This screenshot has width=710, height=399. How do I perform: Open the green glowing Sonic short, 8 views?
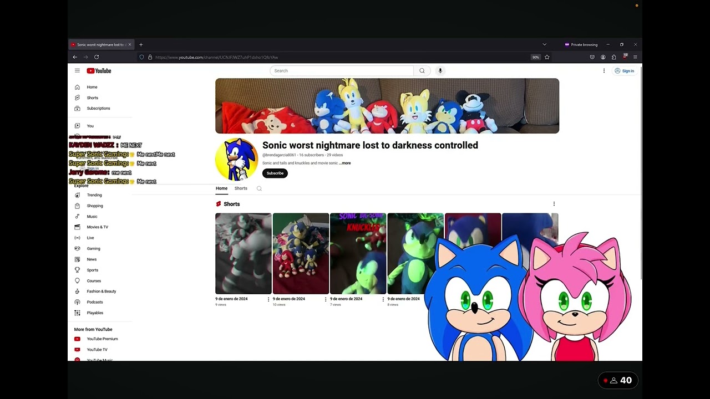pyautogui.click(x=415, y=253)
